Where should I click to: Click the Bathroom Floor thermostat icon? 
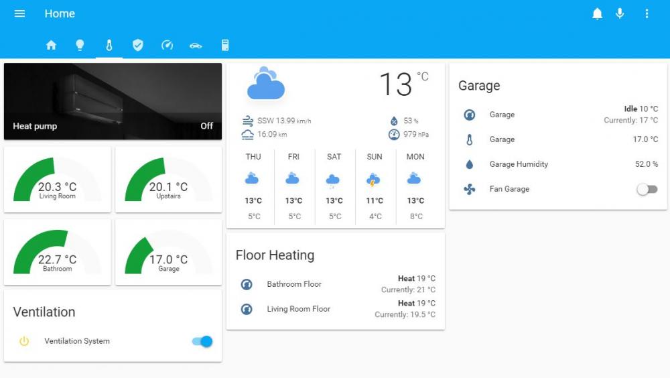pyautogui.click(x=247, y=284)
